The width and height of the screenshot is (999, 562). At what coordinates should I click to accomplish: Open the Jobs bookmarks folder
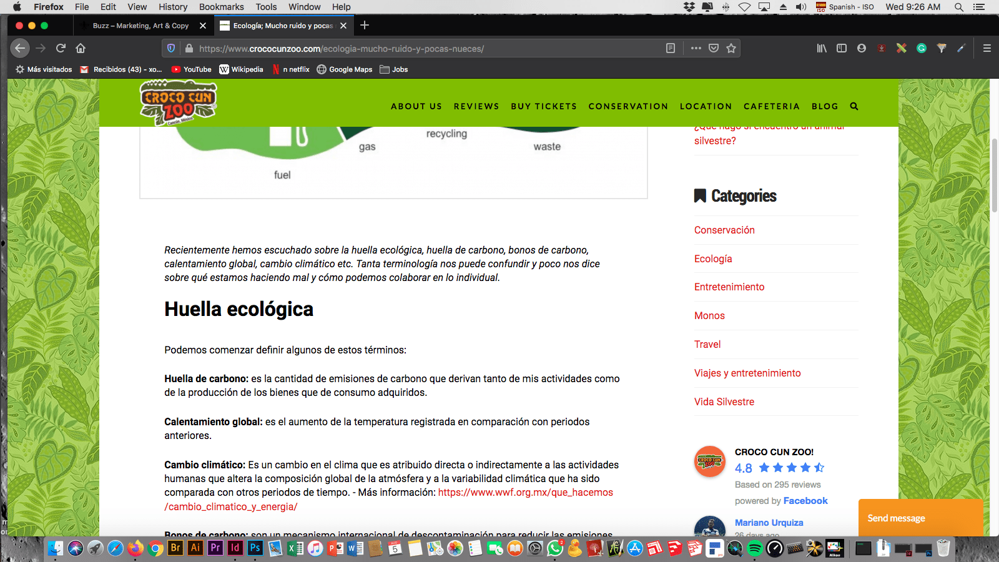click(394, 69)
